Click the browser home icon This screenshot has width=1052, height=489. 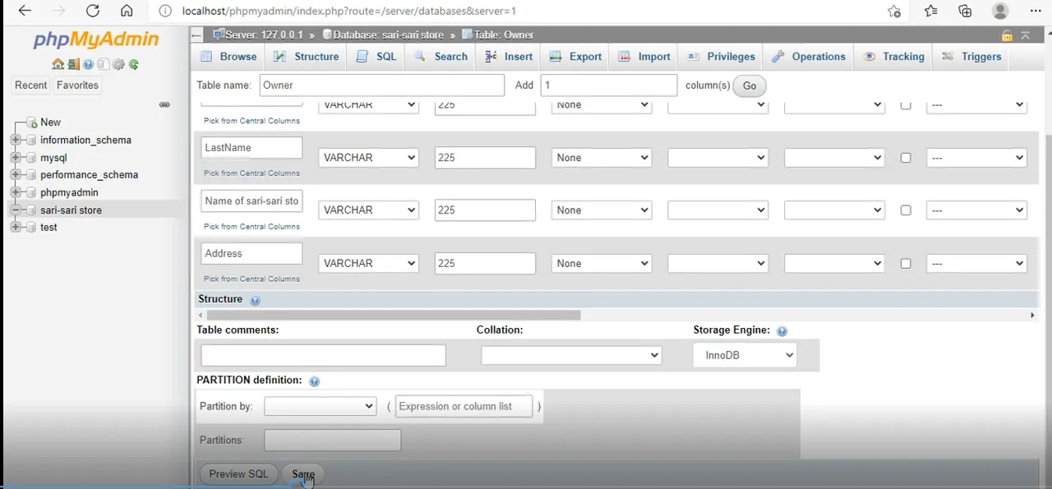[x=126, y=11]
